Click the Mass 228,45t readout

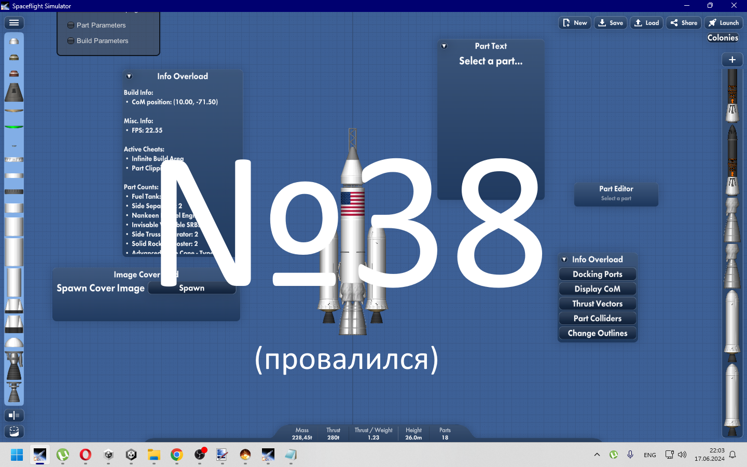302,434
